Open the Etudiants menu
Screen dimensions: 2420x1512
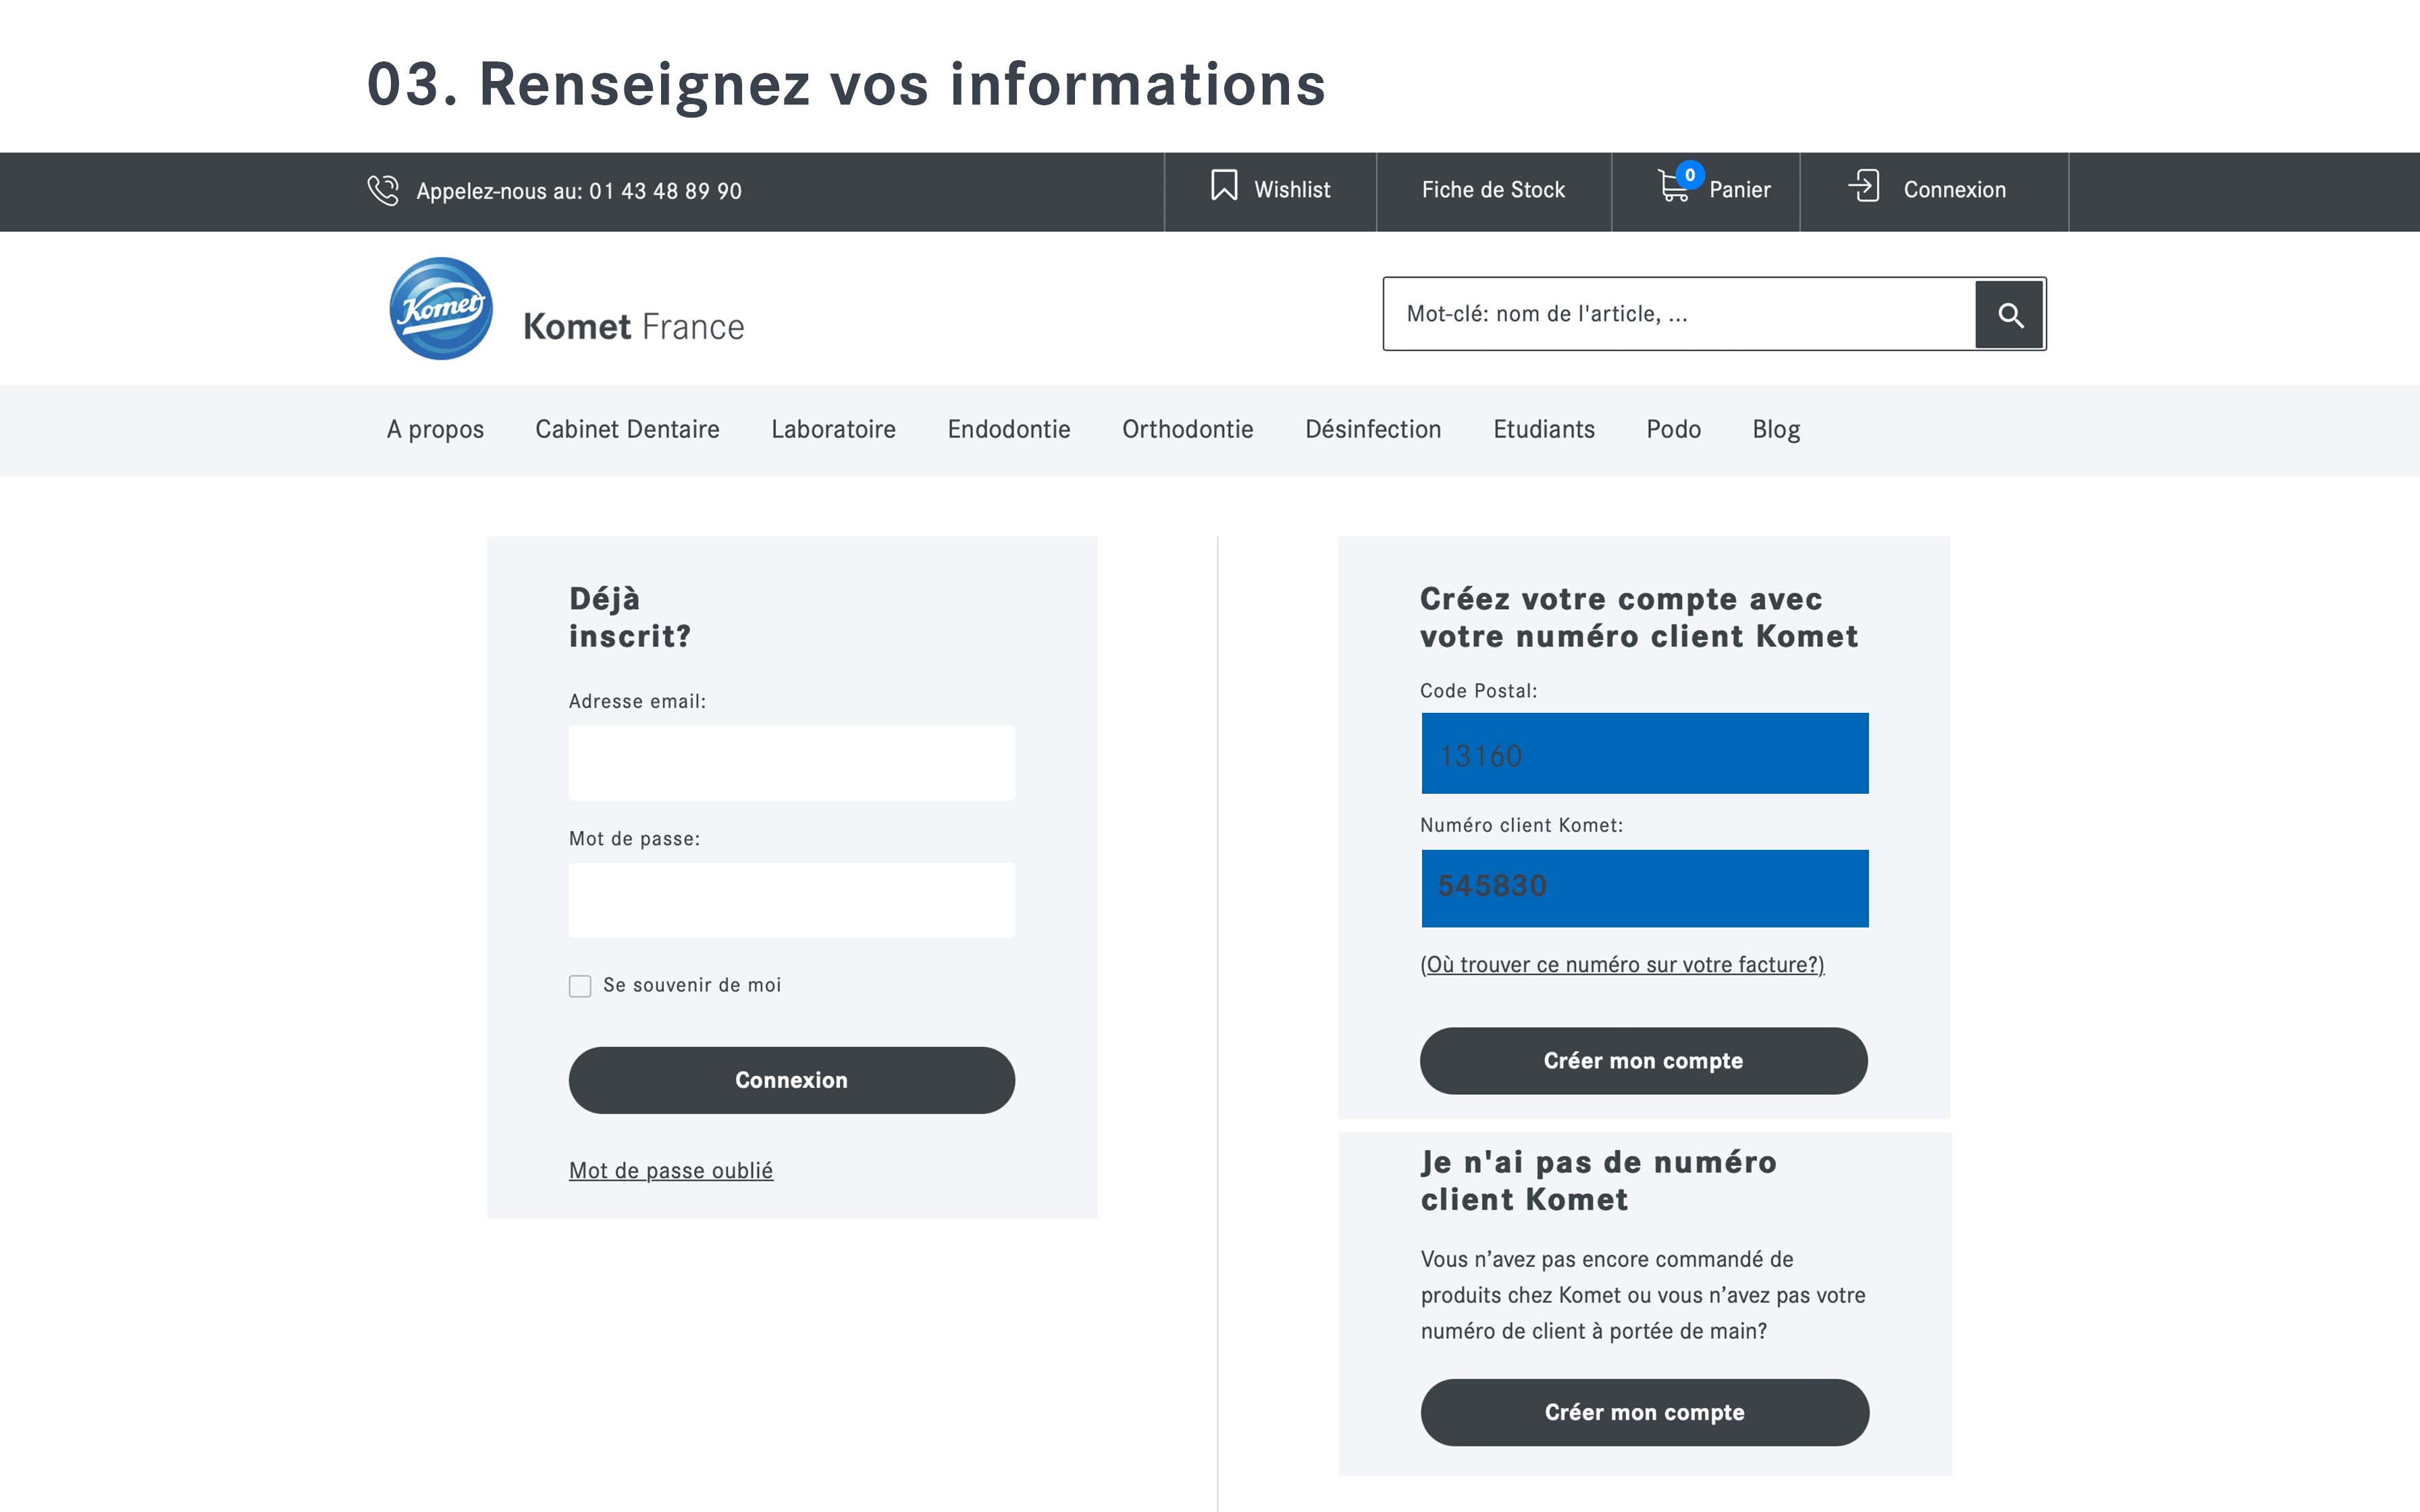(1544, 430)
